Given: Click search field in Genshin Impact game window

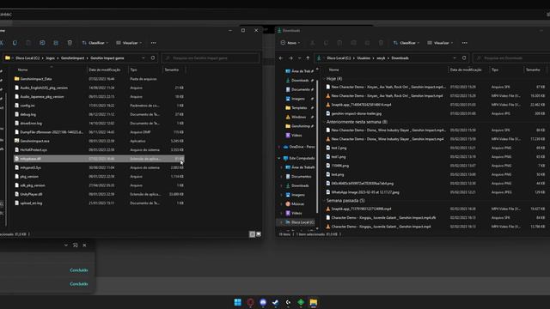Looking at the screenshot, I should click(211, 58).
